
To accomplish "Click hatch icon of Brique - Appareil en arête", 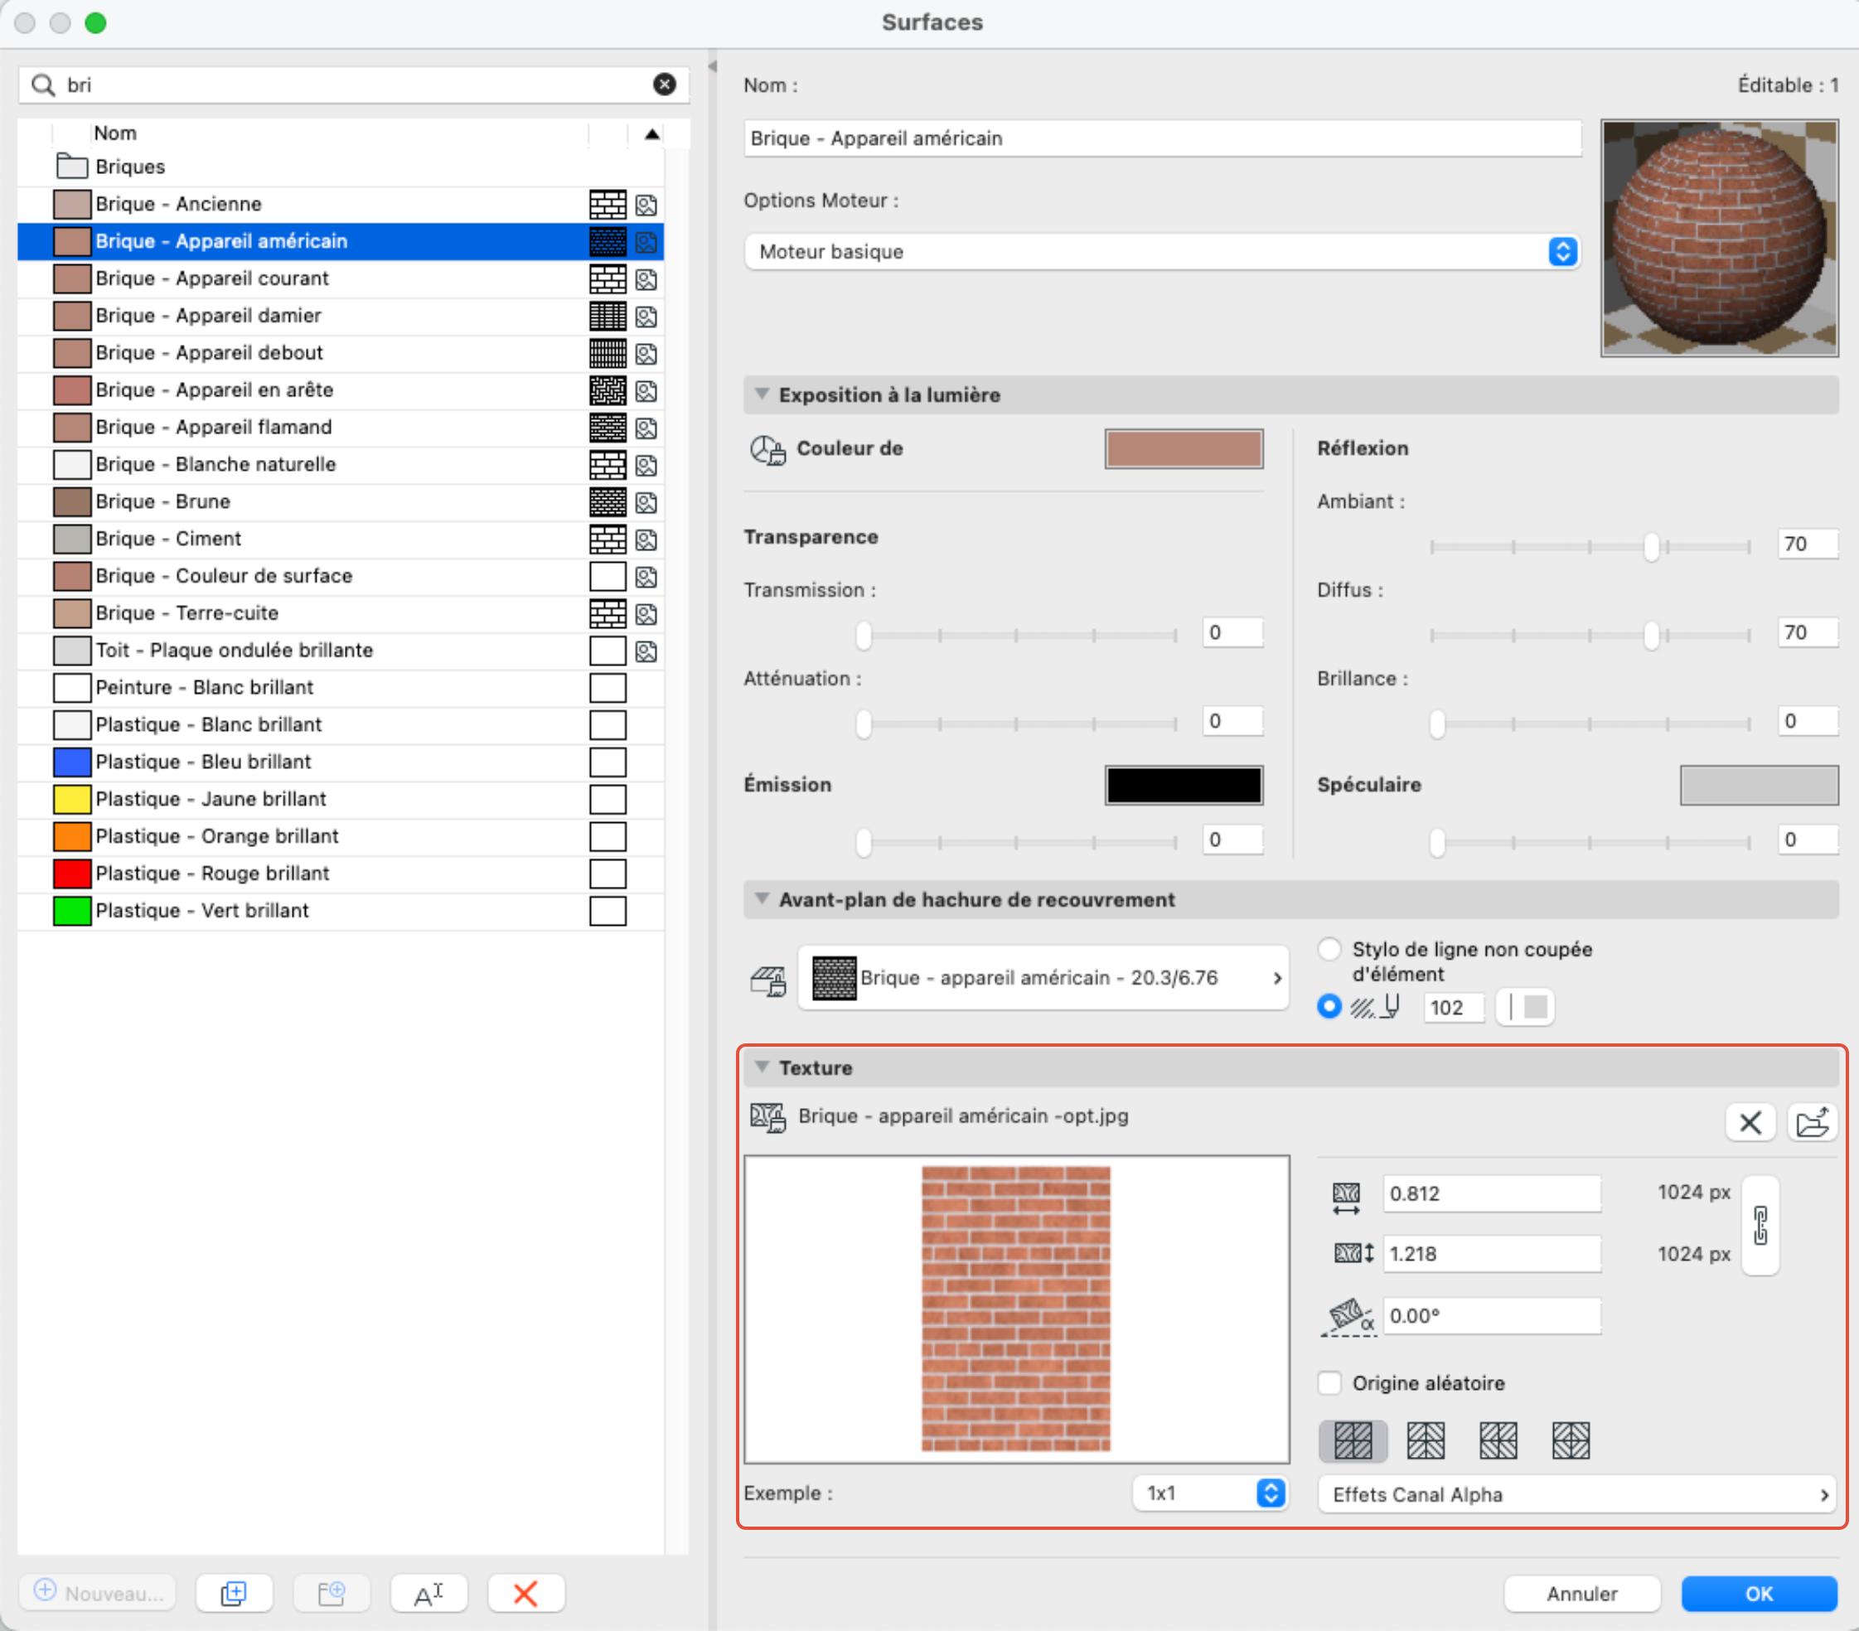I will 608,390.
